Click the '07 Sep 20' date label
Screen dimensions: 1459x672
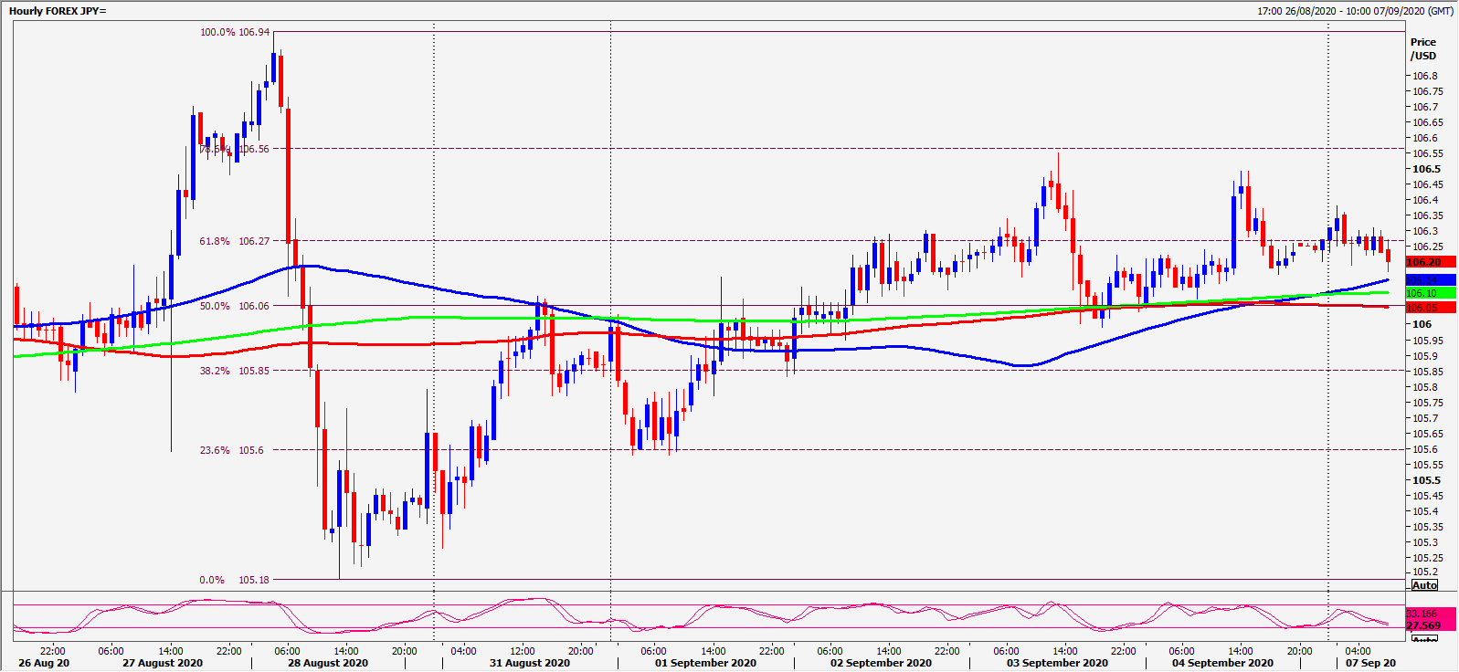pos(1370,663)
